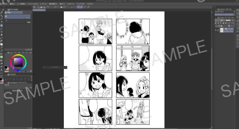Adjust the layer opacity slider
The height and width of the screenshot is (129, 239).
tap(228, 20)
